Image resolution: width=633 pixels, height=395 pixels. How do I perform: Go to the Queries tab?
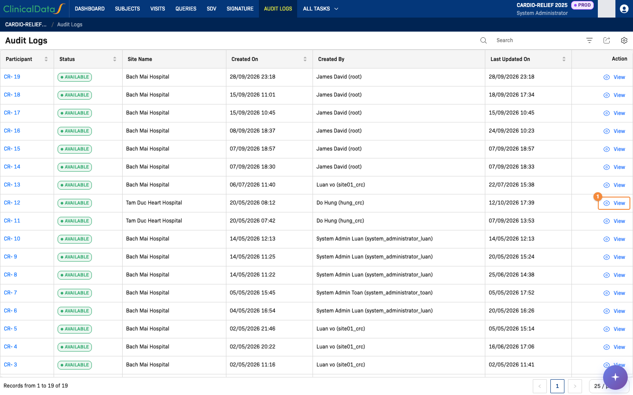(186, 9)
